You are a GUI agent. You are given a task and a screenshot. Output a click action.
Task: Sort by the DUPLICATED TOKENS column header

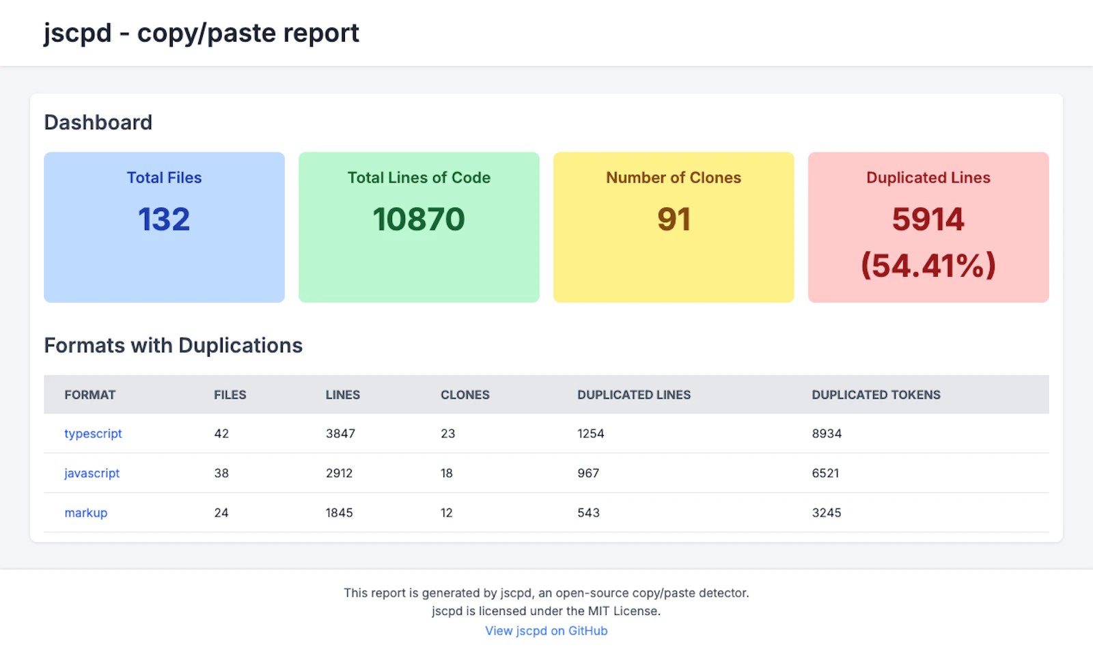point(876,394)
